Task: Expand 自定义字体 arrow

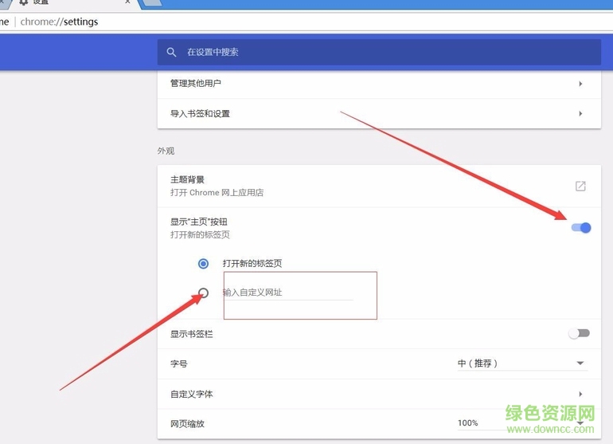Action: click(x=580, y=395)
